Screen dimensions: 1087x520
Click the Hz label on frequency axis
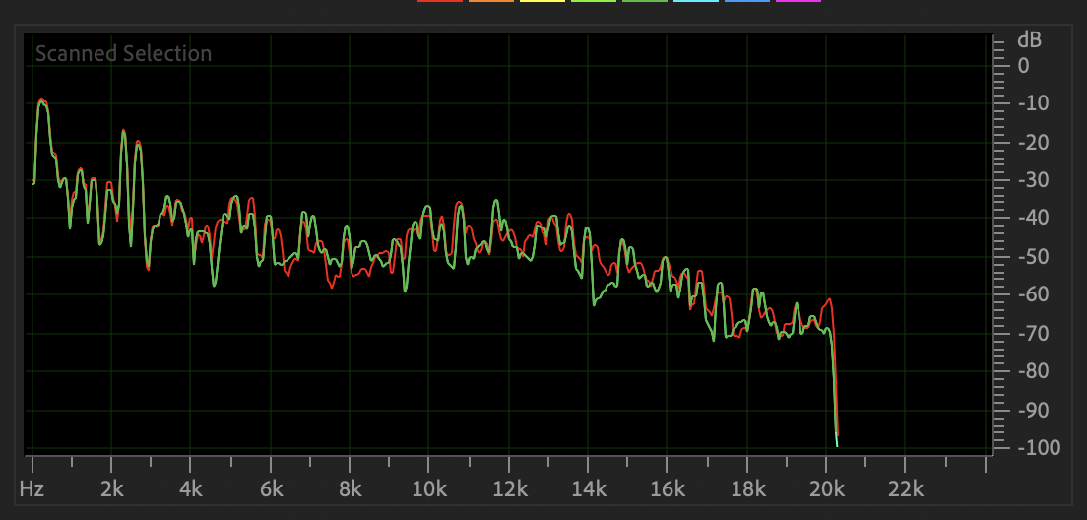tap(32, 488)
